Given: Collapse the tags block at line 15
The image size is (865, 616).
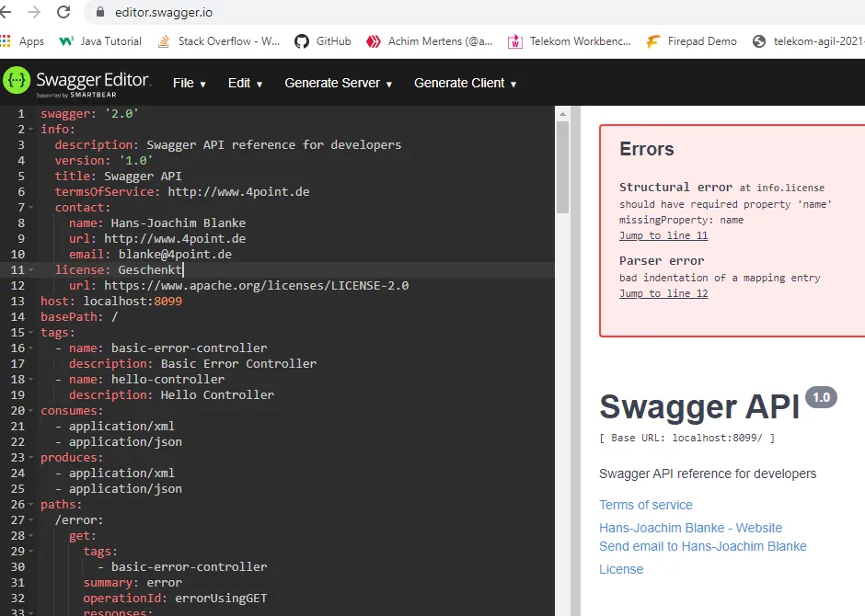Looking at the screenshot, I should 31,332.
